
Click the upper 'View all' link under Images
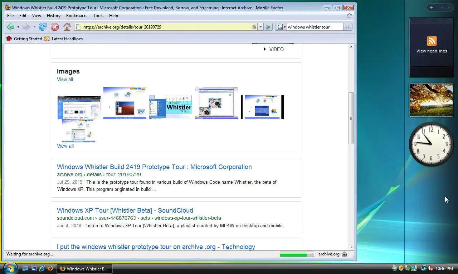click(65, 79)
